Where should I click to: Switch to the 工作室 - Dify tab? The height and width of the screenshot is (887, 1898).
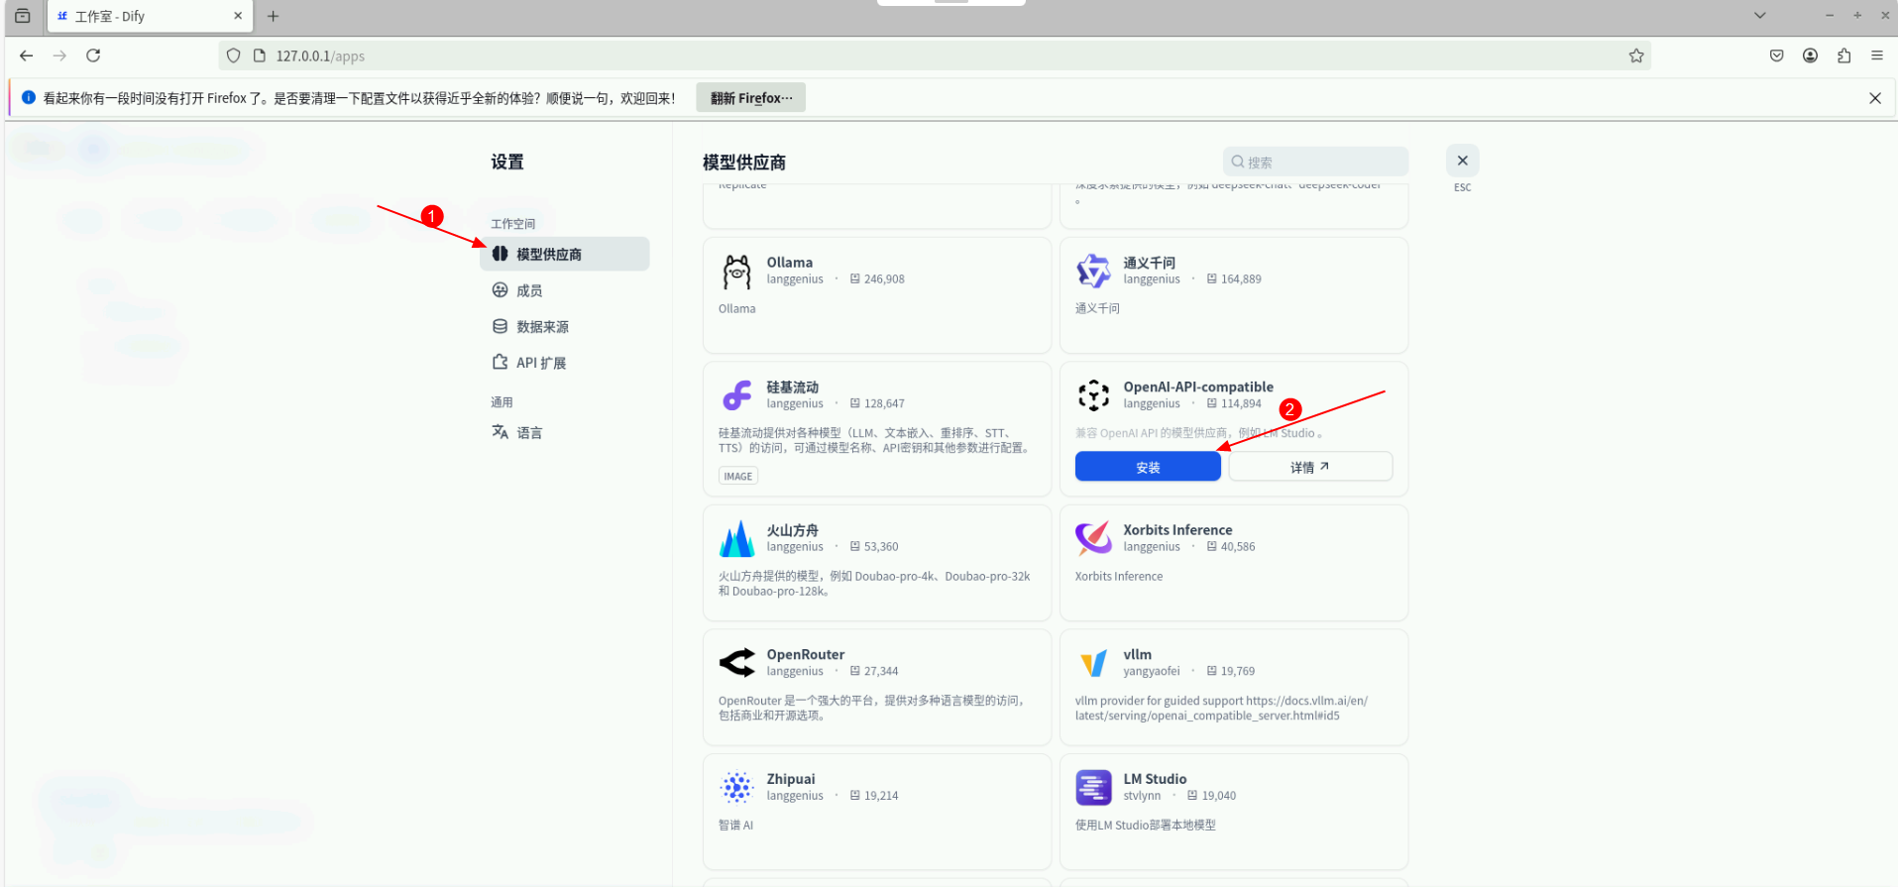(x=149, y=16)
